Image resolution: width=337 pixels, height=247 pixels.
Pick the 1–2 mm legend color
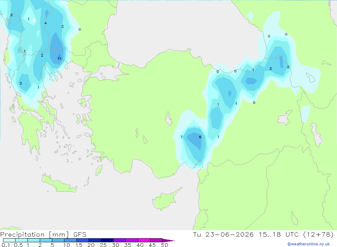click(x=34, y=240)
